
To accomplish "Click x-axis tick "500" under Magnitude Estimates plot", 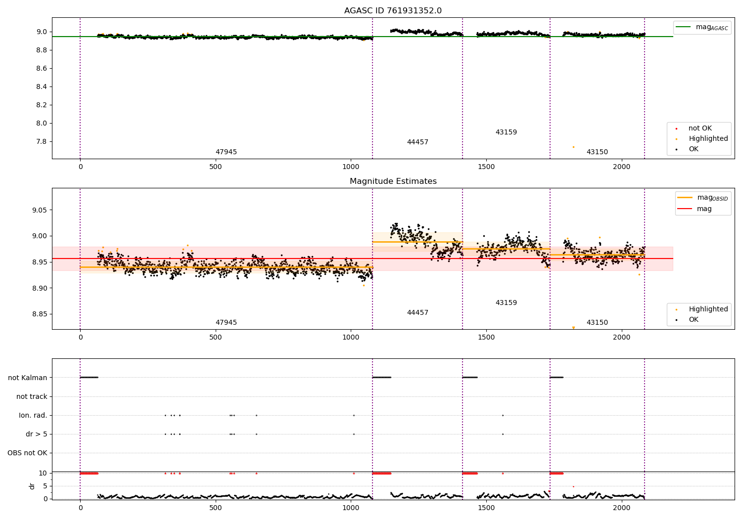I will tap(215, 338).
